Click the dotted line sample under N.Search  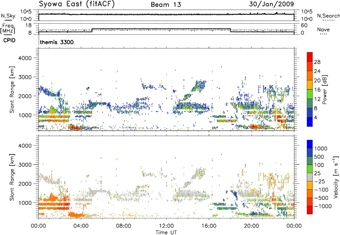click(x=329, y=20)
